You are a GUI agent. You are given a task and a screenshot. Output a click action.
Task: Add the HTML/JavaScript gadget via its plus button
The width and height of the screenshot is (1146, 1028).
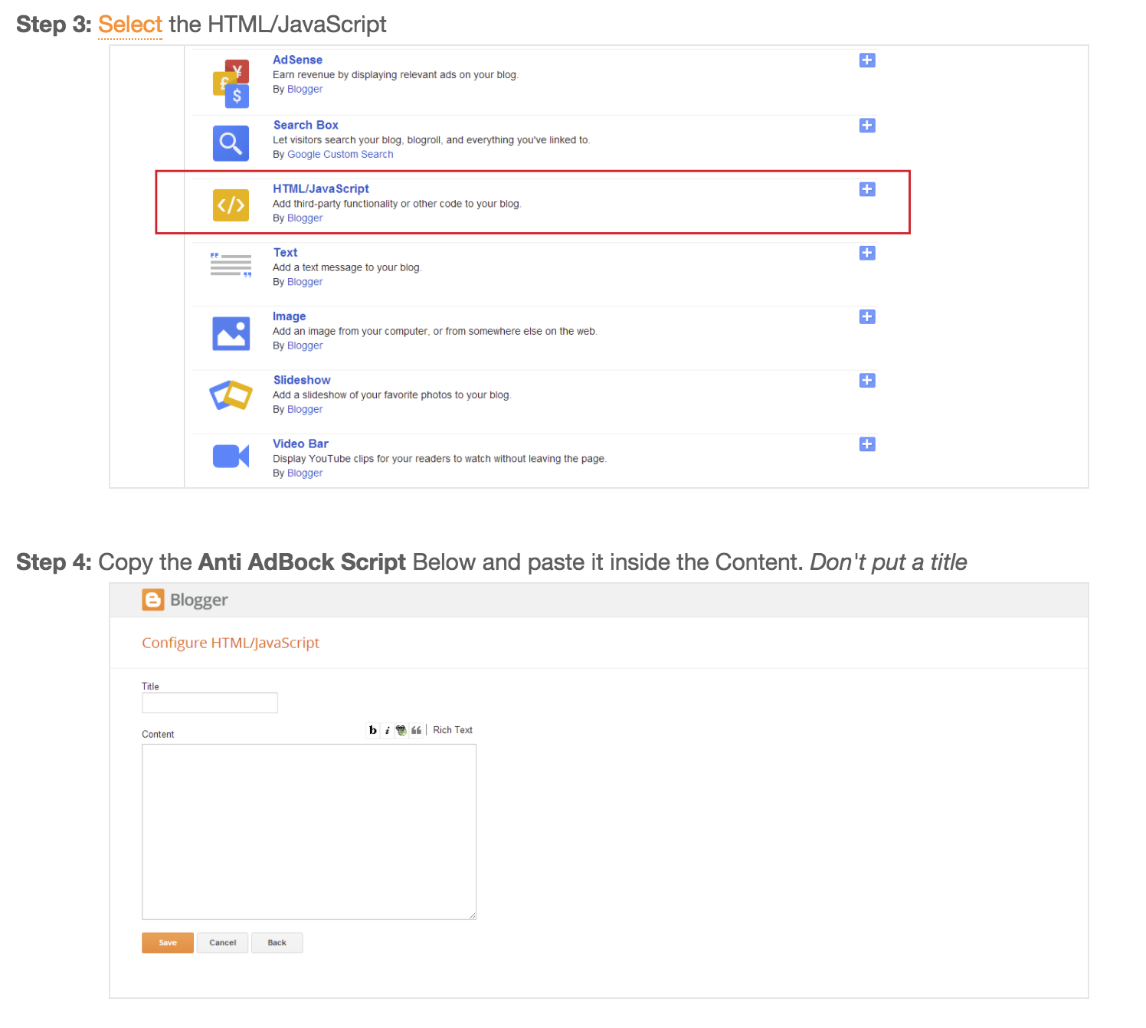tap(866, 189)
